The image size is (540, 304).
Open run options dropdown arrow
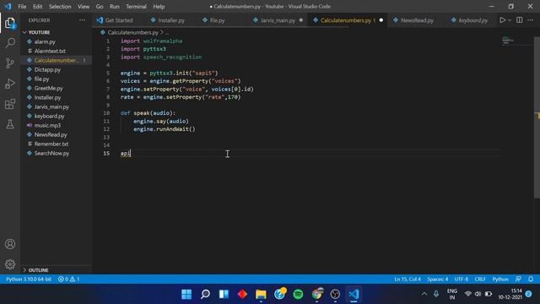(510, 20)
